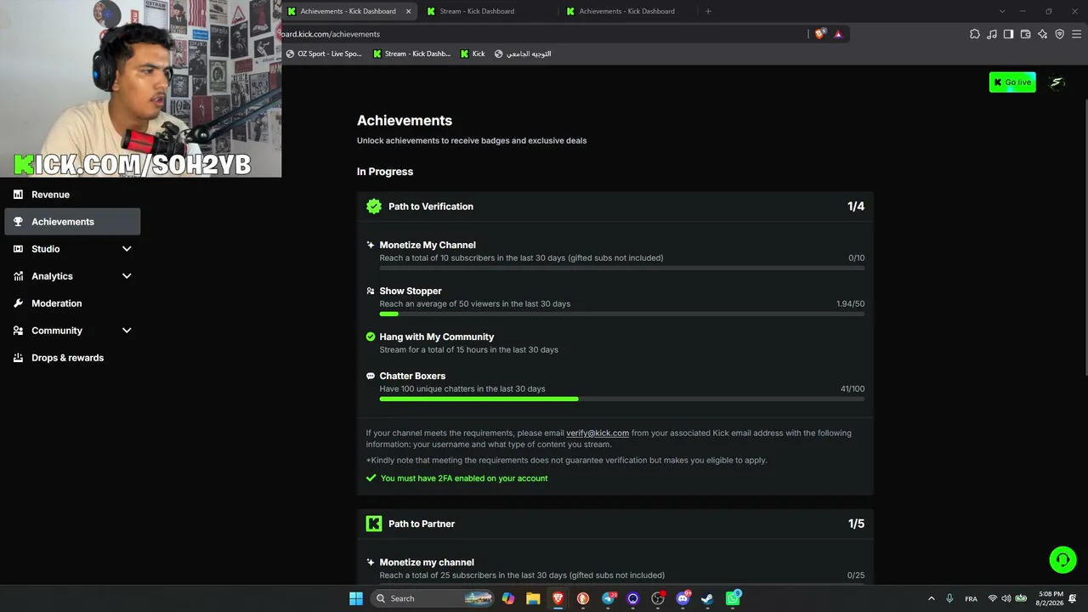
Task: Select Achievements in the sidebar
Action: coord(72,222)
